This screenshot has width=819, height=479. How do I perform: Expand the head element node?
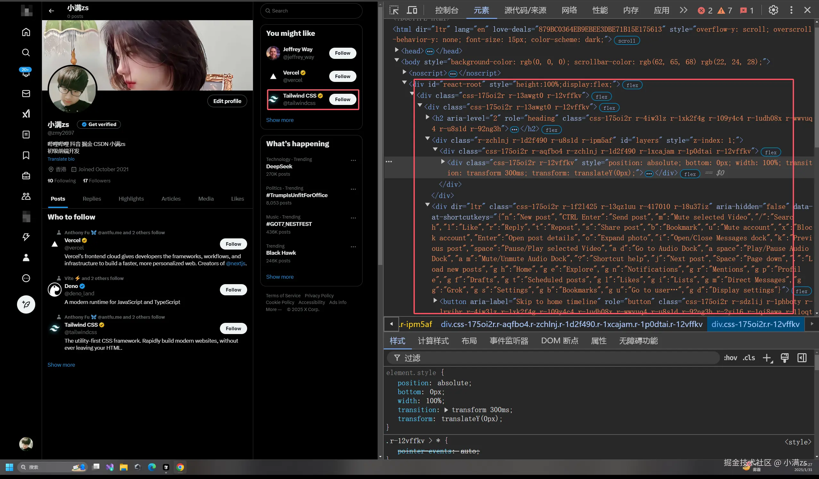tap(397, 50)
